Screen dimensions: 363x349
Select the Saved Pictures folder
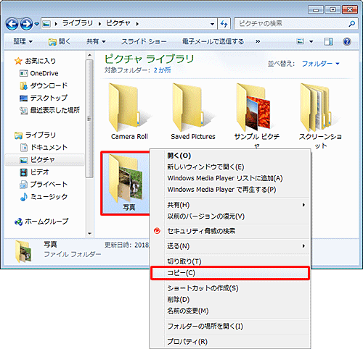tap(193, 112)
